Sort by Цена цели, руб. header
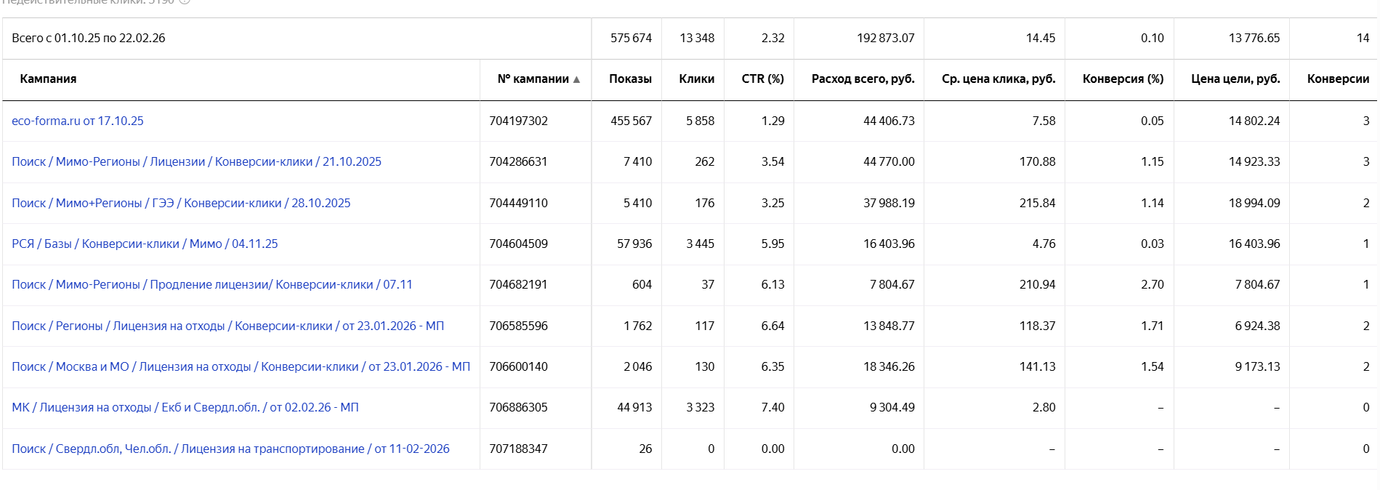The image size is (1380, 490). [x=1235, y=79]
